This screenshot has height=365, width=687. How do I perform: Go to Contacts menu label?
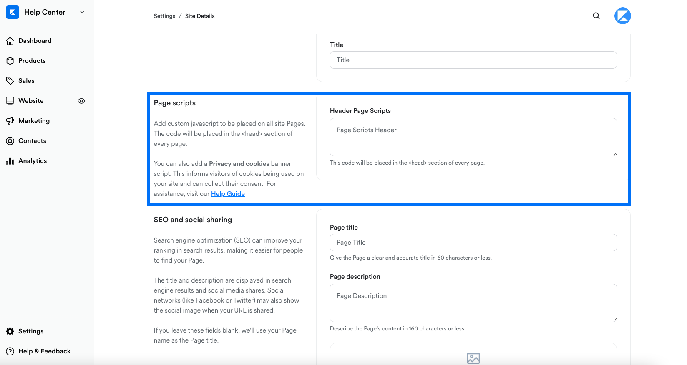pyautogui.click(x=32, y=141)
